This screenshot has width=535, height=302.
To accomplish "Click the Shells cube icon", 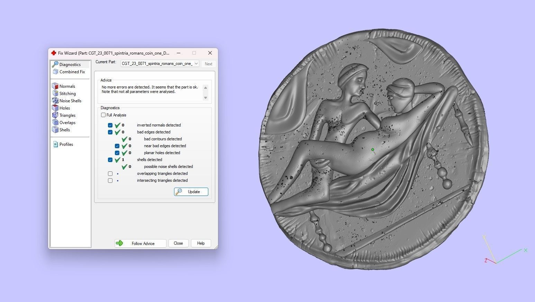I will [x=55, y=130].
